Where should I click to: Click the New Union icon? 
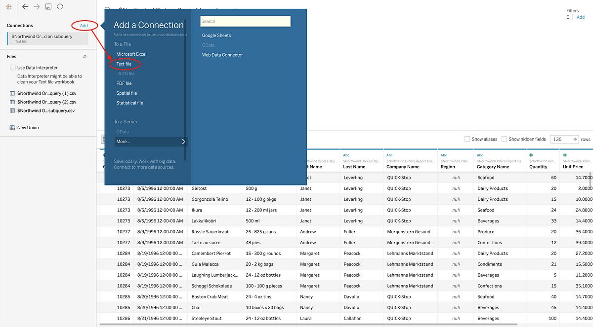12,128
